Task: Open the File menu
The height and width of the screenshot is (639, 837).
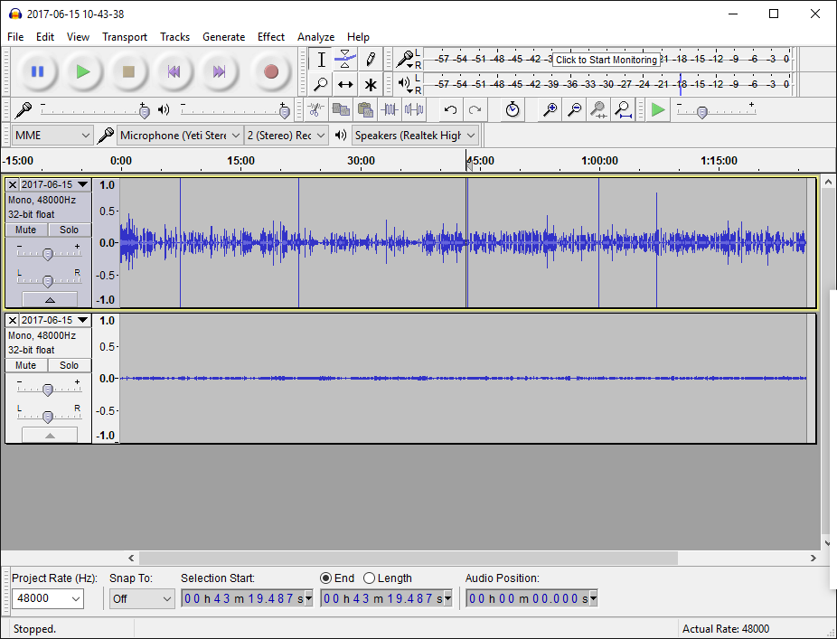Action: coord(15,37)
